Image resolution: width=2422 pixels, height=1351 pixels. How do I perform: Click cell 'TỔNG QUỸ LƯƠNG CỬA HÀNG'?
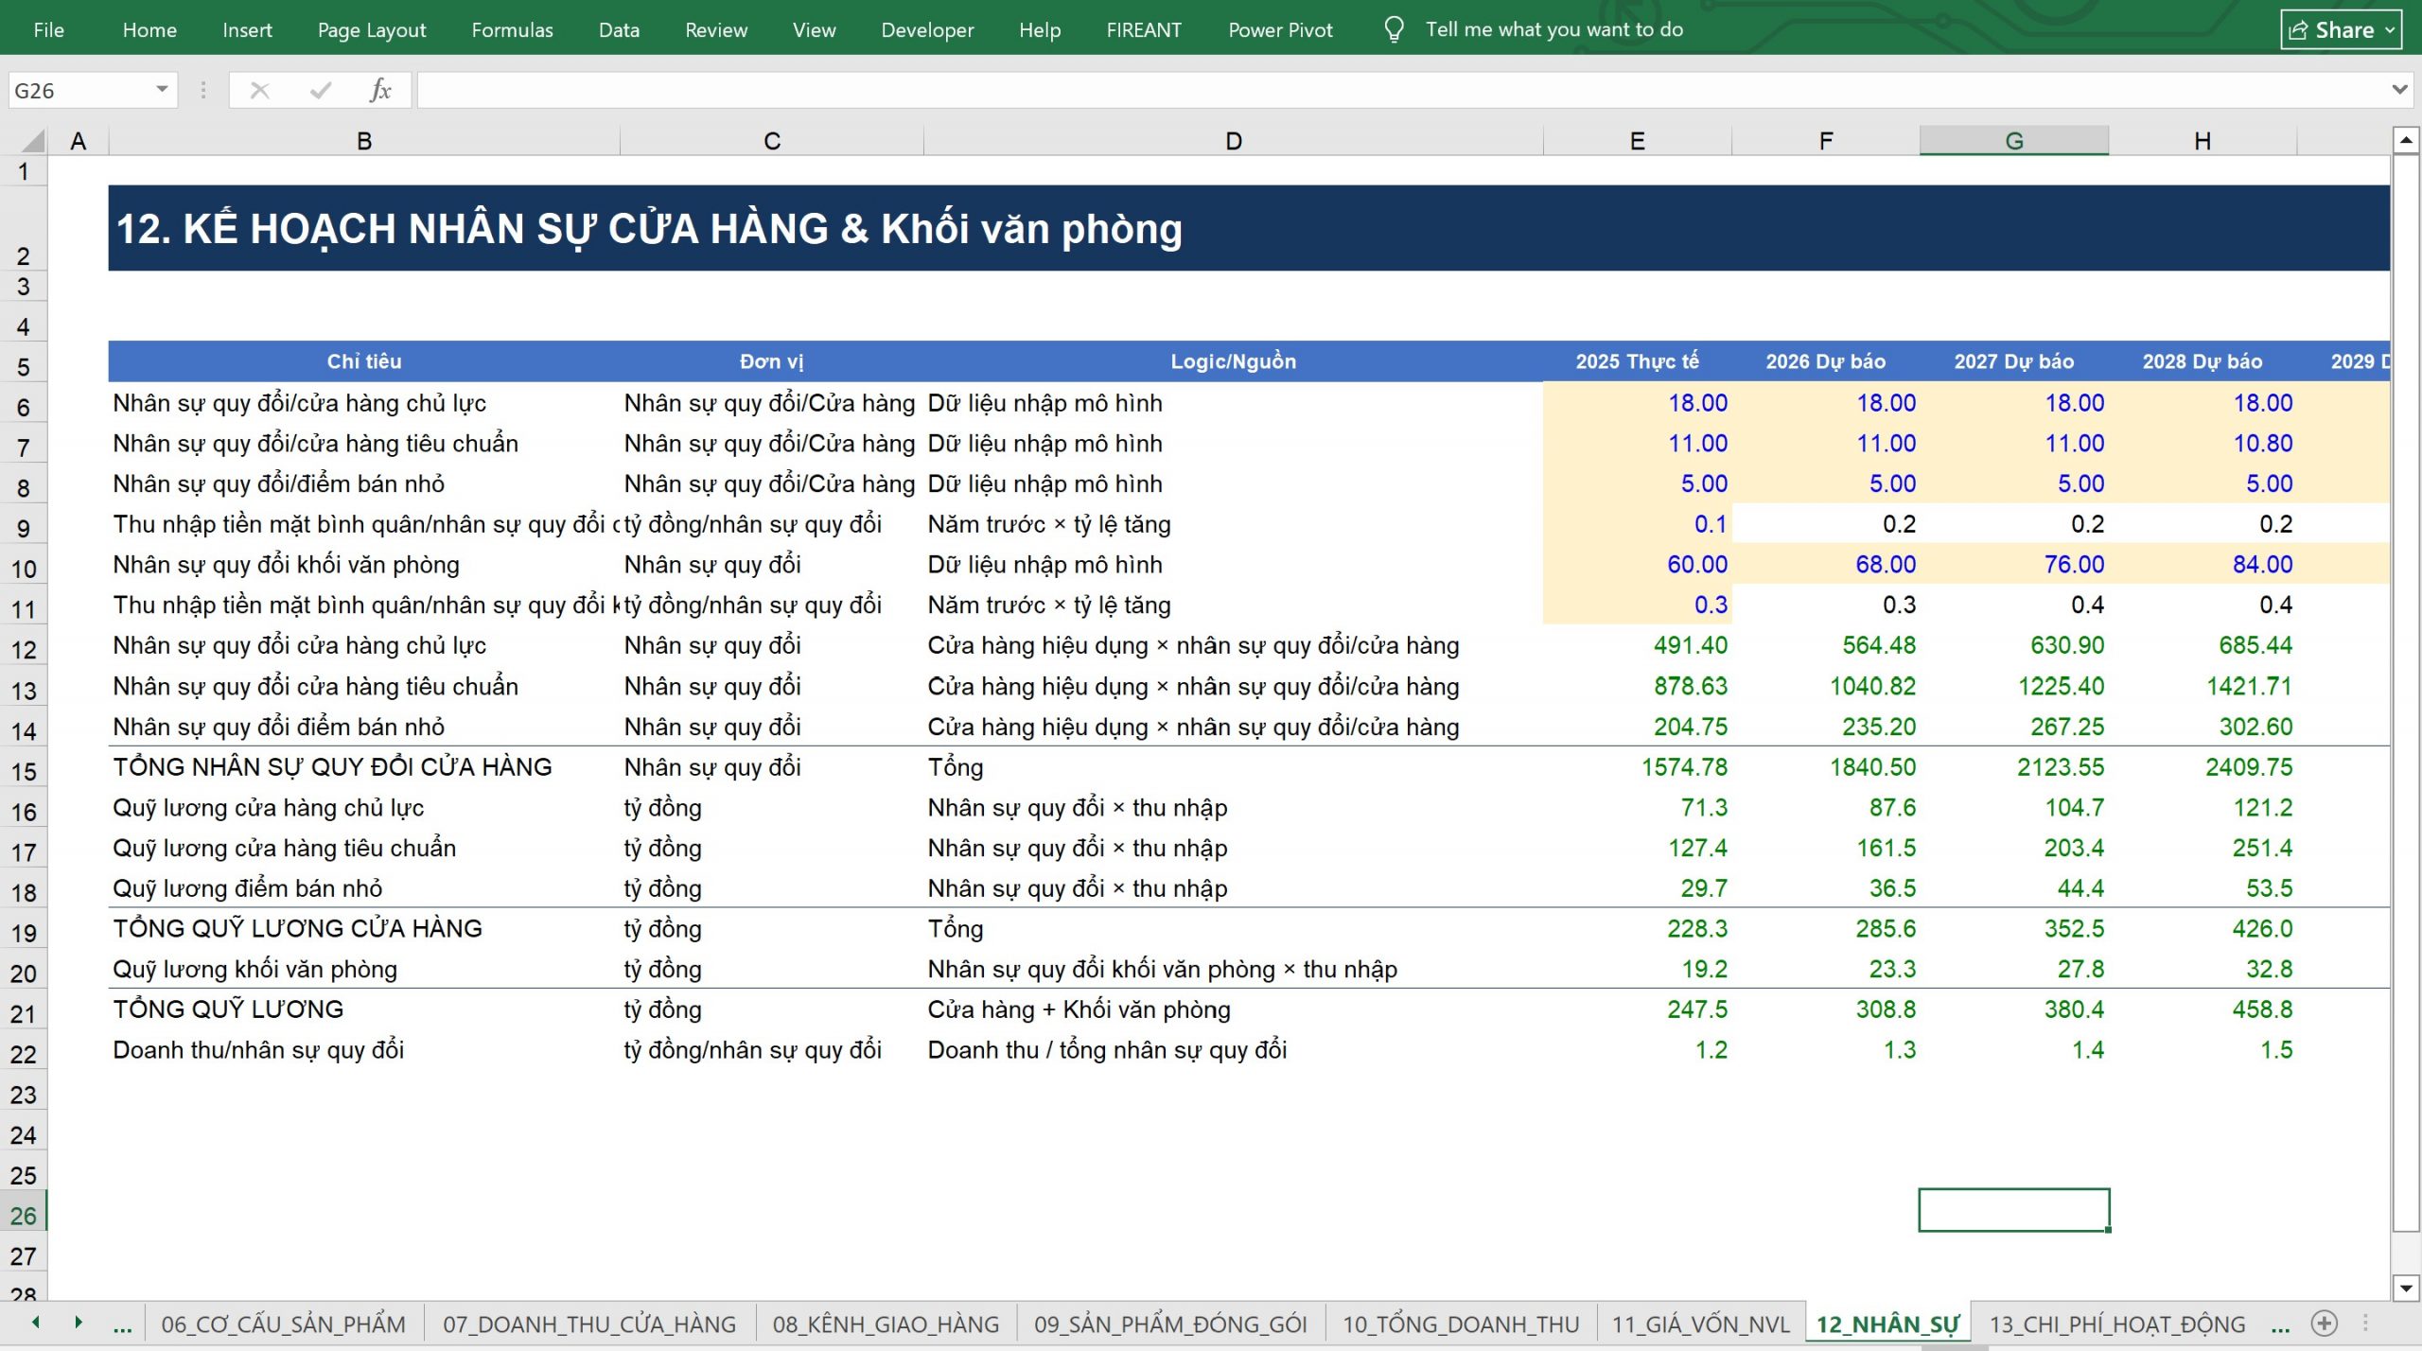pyautogui.click(x=364, y=929)
